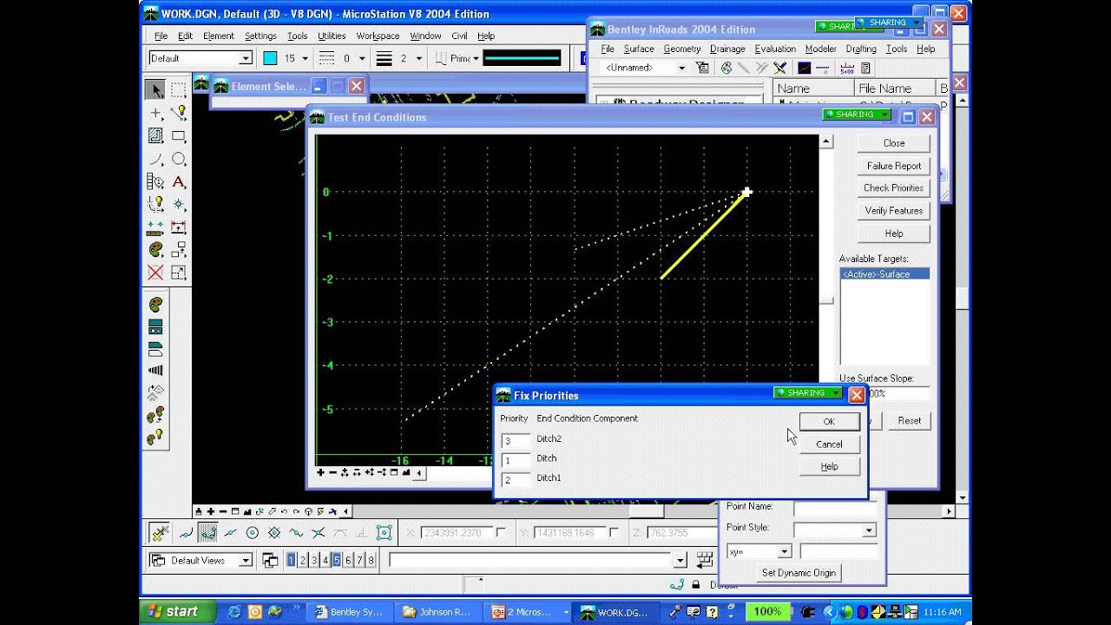The width and height of the screenshot is (1111, 625).
Task: Pick the Place Circle tool
Action: 179,159
